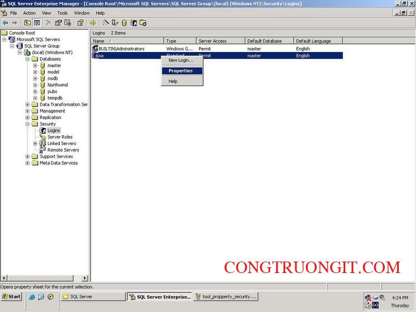The width and height of the screenshot is (416, 312).
Task: Expand the Replication folder node
Action: (x=28, y=118)
